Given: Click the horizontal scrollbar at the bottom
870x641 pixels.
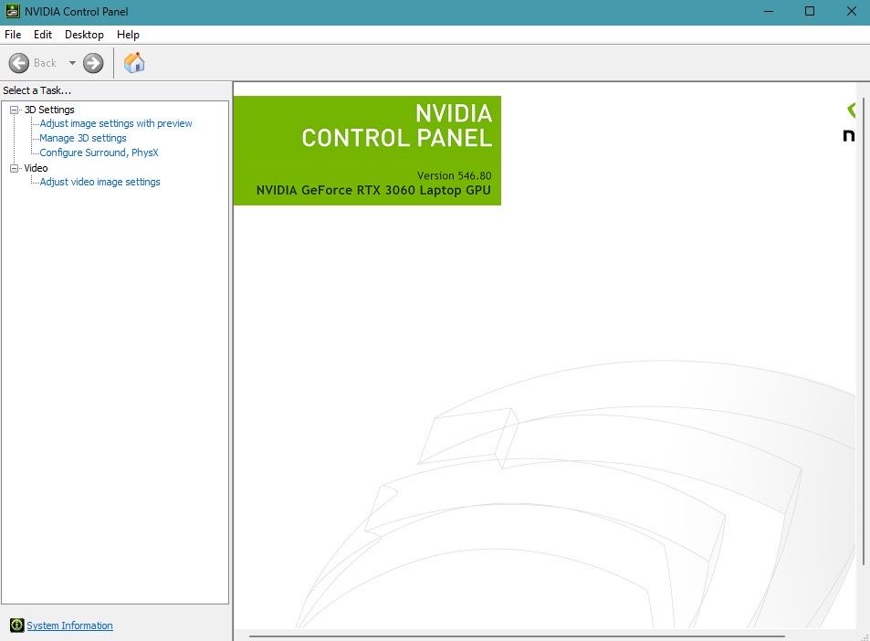Looking at the screenshot, I should click(517, 636).
